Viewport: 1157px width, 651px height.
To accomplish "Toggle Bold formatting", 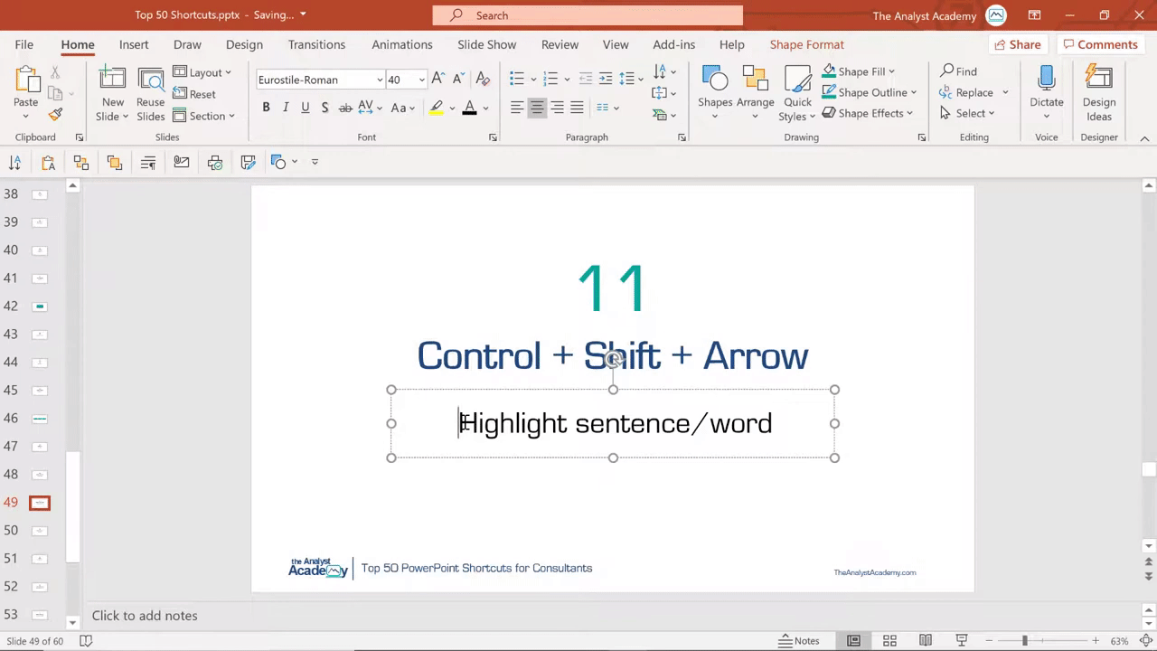I will [x=266, y=108].
